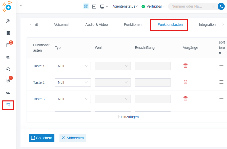Click the Beschriftung field for Taste 1
Image resolution: width=227 pixels, height=149 pixels.
pos(153,66)
